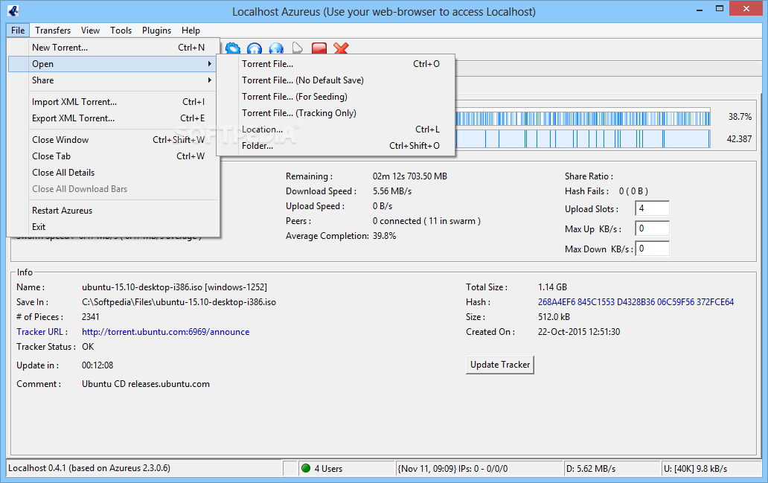Screen dimensions: 768x483
Task: Click the green users status indicator
Action: click(x=306, y=468)
